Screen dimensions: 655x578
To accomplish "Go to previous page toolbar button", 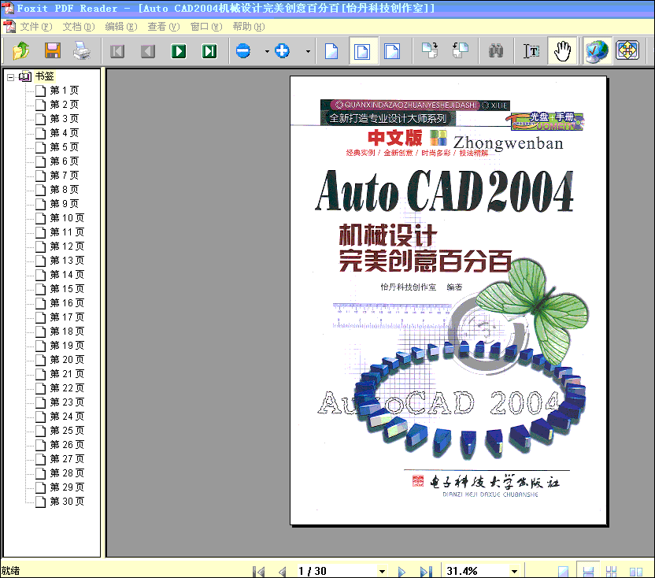I will click(x=148, y=51).
